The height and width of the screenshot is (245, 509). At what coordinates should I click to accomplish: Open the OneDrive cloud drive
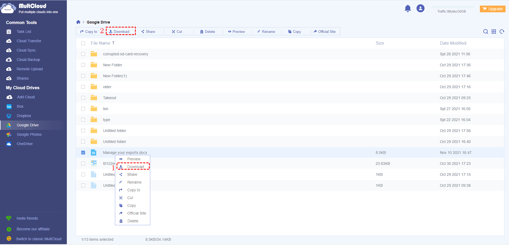[x=25, y=144]
